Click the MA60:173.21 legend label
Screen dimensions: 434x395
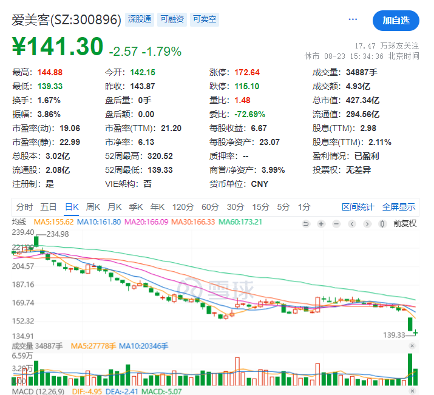tap(240, 222)
